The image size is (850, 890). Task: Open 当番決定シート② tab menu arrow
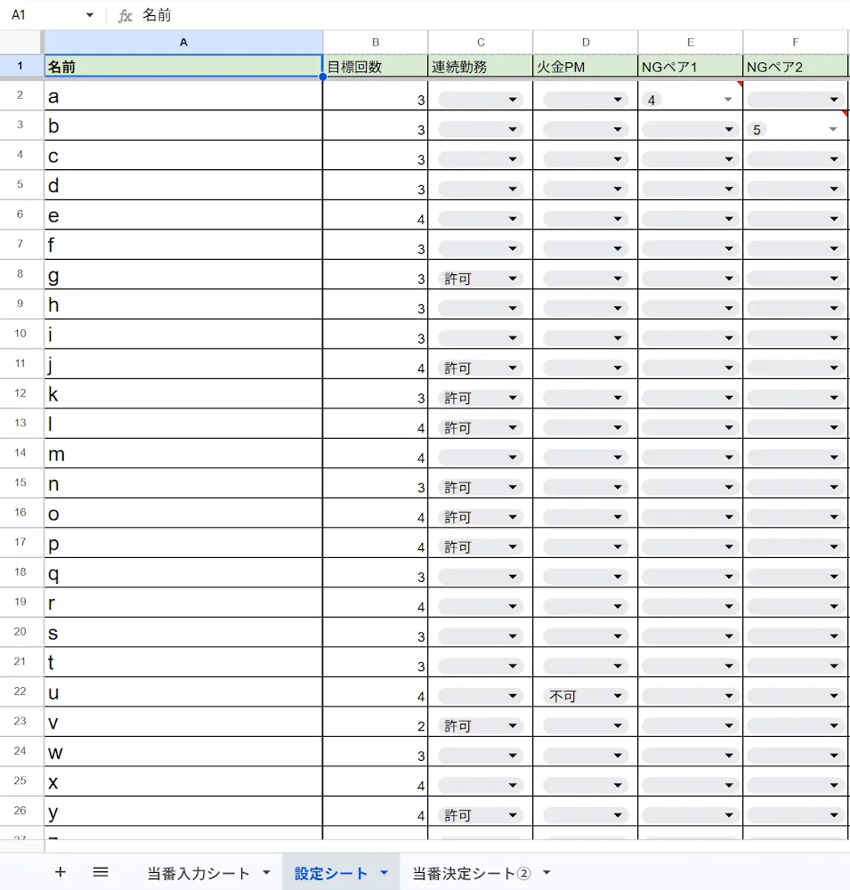546,873
